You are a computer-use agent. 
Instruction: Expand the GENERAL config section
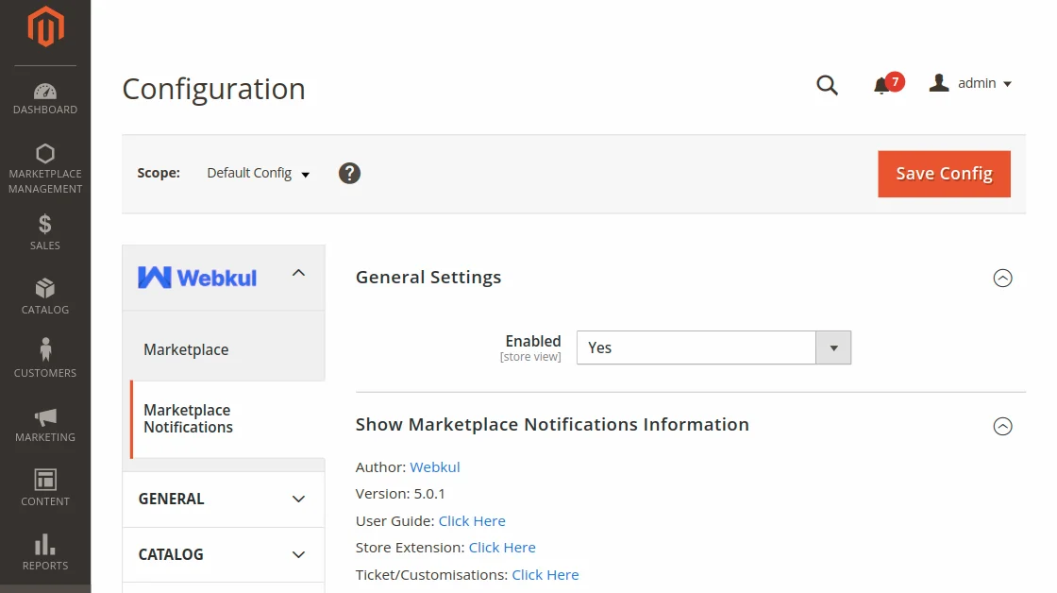click(x=223, y=500)
